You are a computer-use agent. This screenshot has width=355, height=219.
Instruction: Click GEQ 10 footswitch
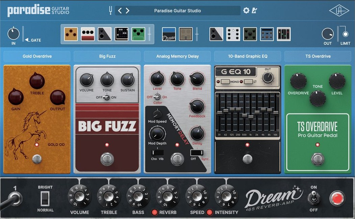pos(248,159)
